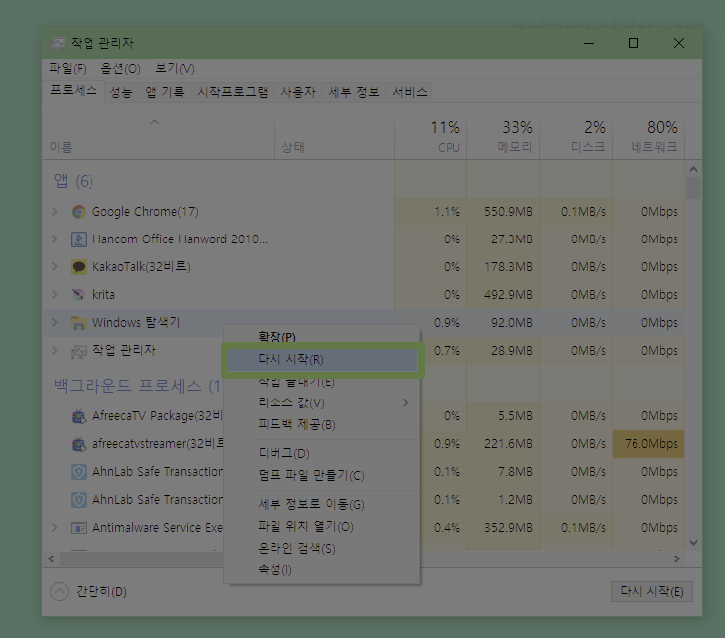Screen dimensions: 725x638
Task: Click the vertical scrollbar down arrow
Action: pyautogui.click(x=693, y=543)
